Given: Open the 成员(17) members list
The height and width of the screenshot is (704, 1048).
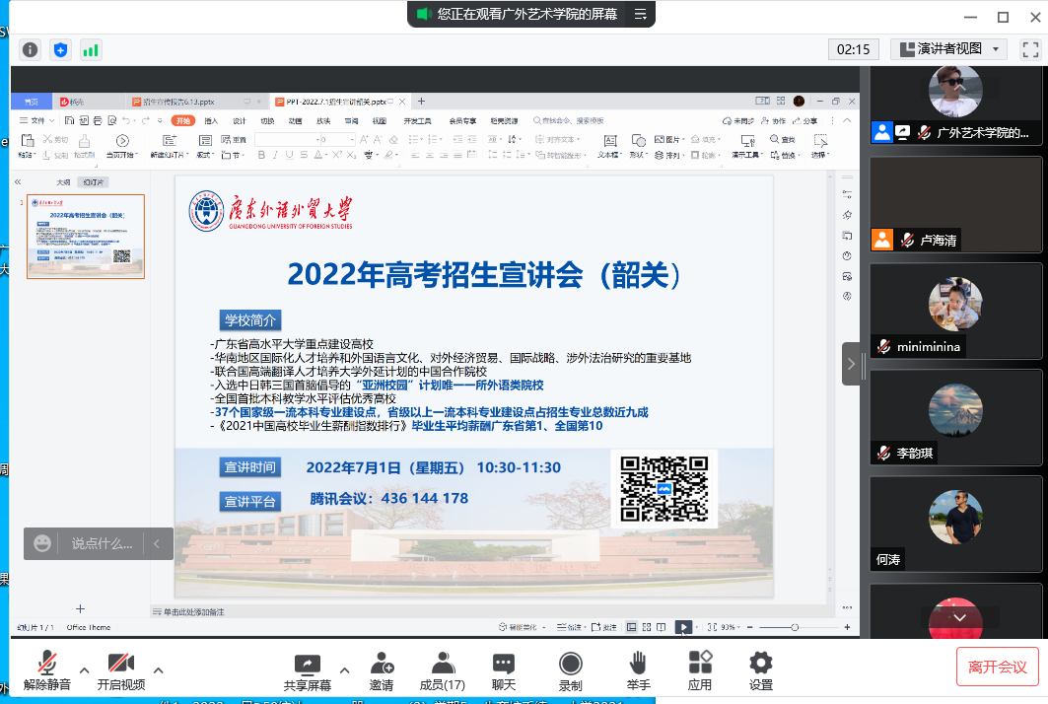Looking at the screenshot, I should (443, 671).
